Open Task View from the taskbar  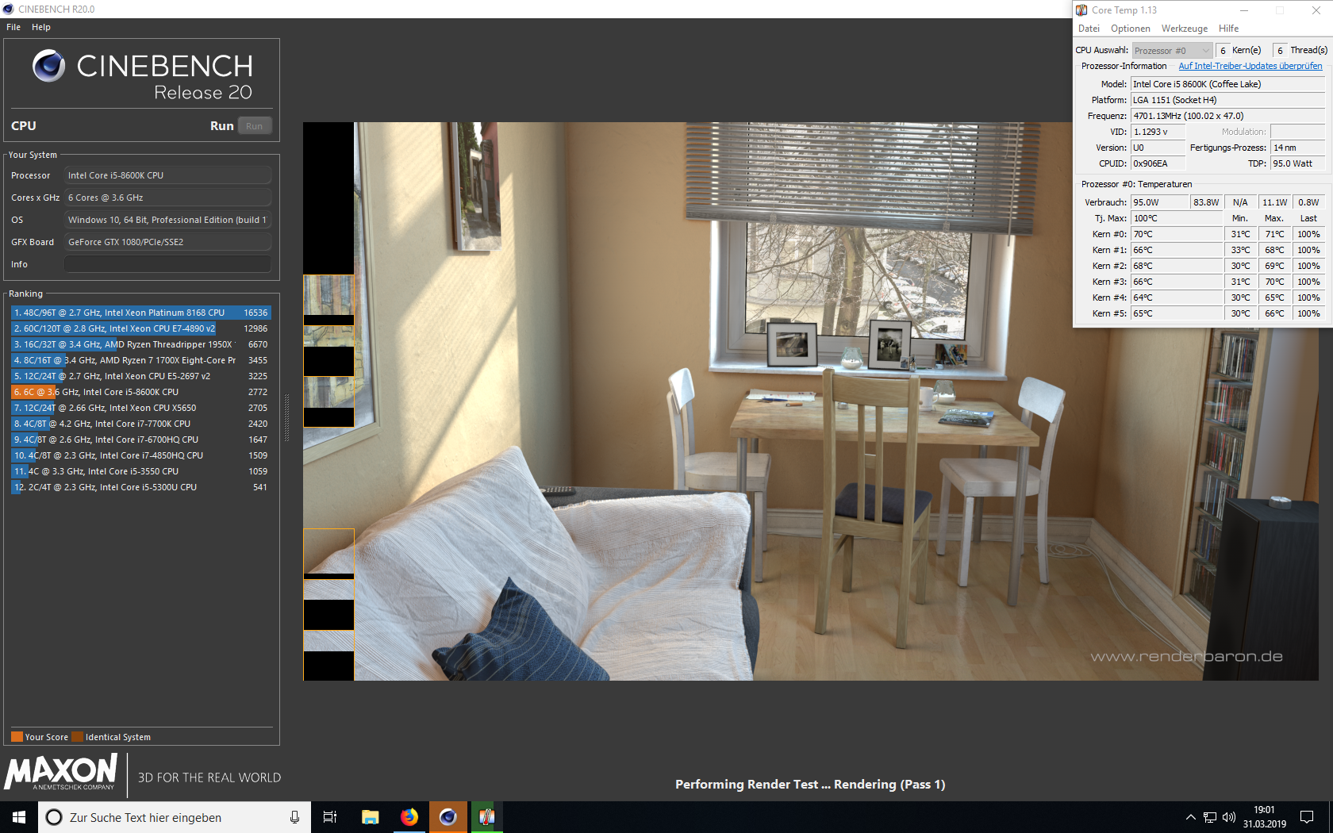[330, 817]
